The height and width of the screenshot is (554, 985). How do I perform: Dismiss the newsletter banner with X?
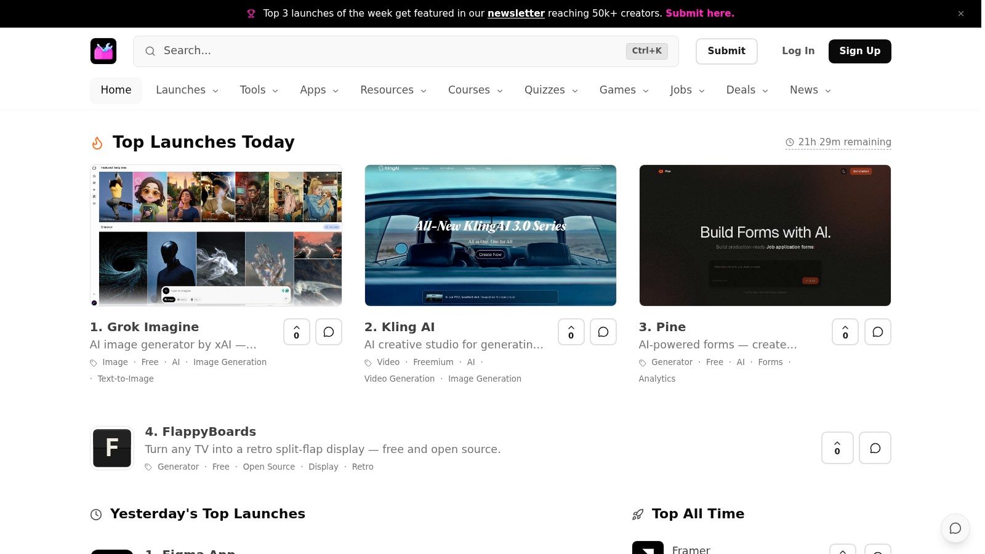pyautogui.click(x=961, y=14)
